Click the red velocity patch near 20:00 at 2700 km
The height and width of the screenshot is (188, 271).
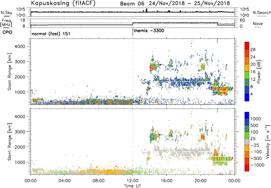click(x=203, y=137)
